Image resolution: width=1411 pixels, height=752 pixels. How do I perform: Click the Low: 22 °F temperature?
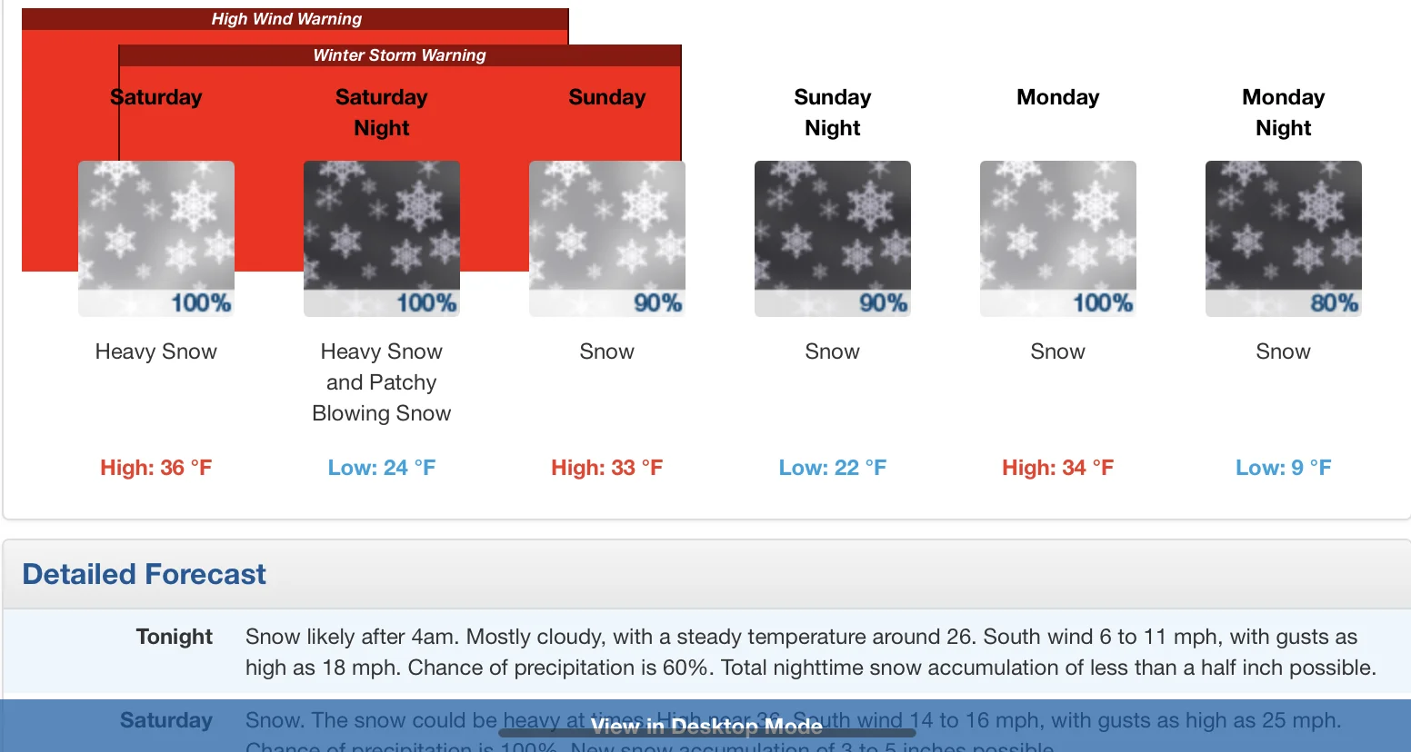click(x=833, y=468)
